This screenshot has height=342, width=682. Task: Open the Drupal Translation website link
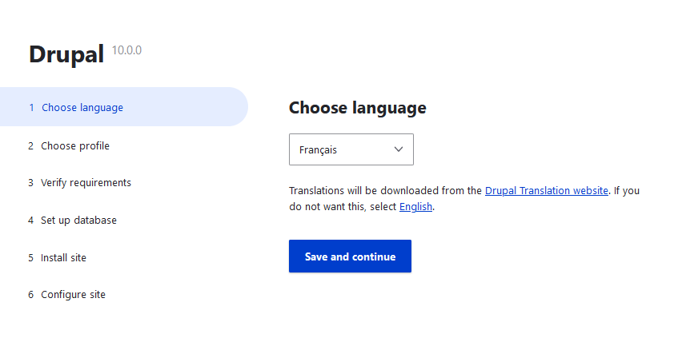point(546,190)
